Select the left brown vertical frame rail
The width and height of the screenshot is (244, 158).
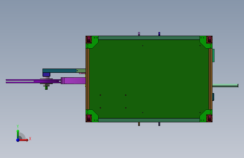88,79
